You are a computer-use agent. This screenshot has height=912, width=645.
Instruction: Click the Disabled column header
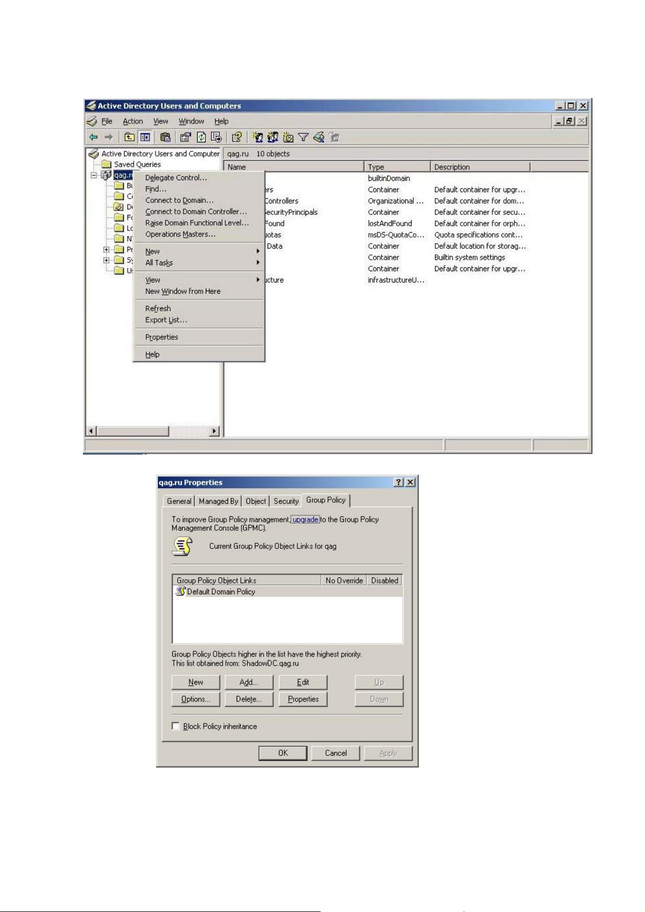tap(385, 580)
